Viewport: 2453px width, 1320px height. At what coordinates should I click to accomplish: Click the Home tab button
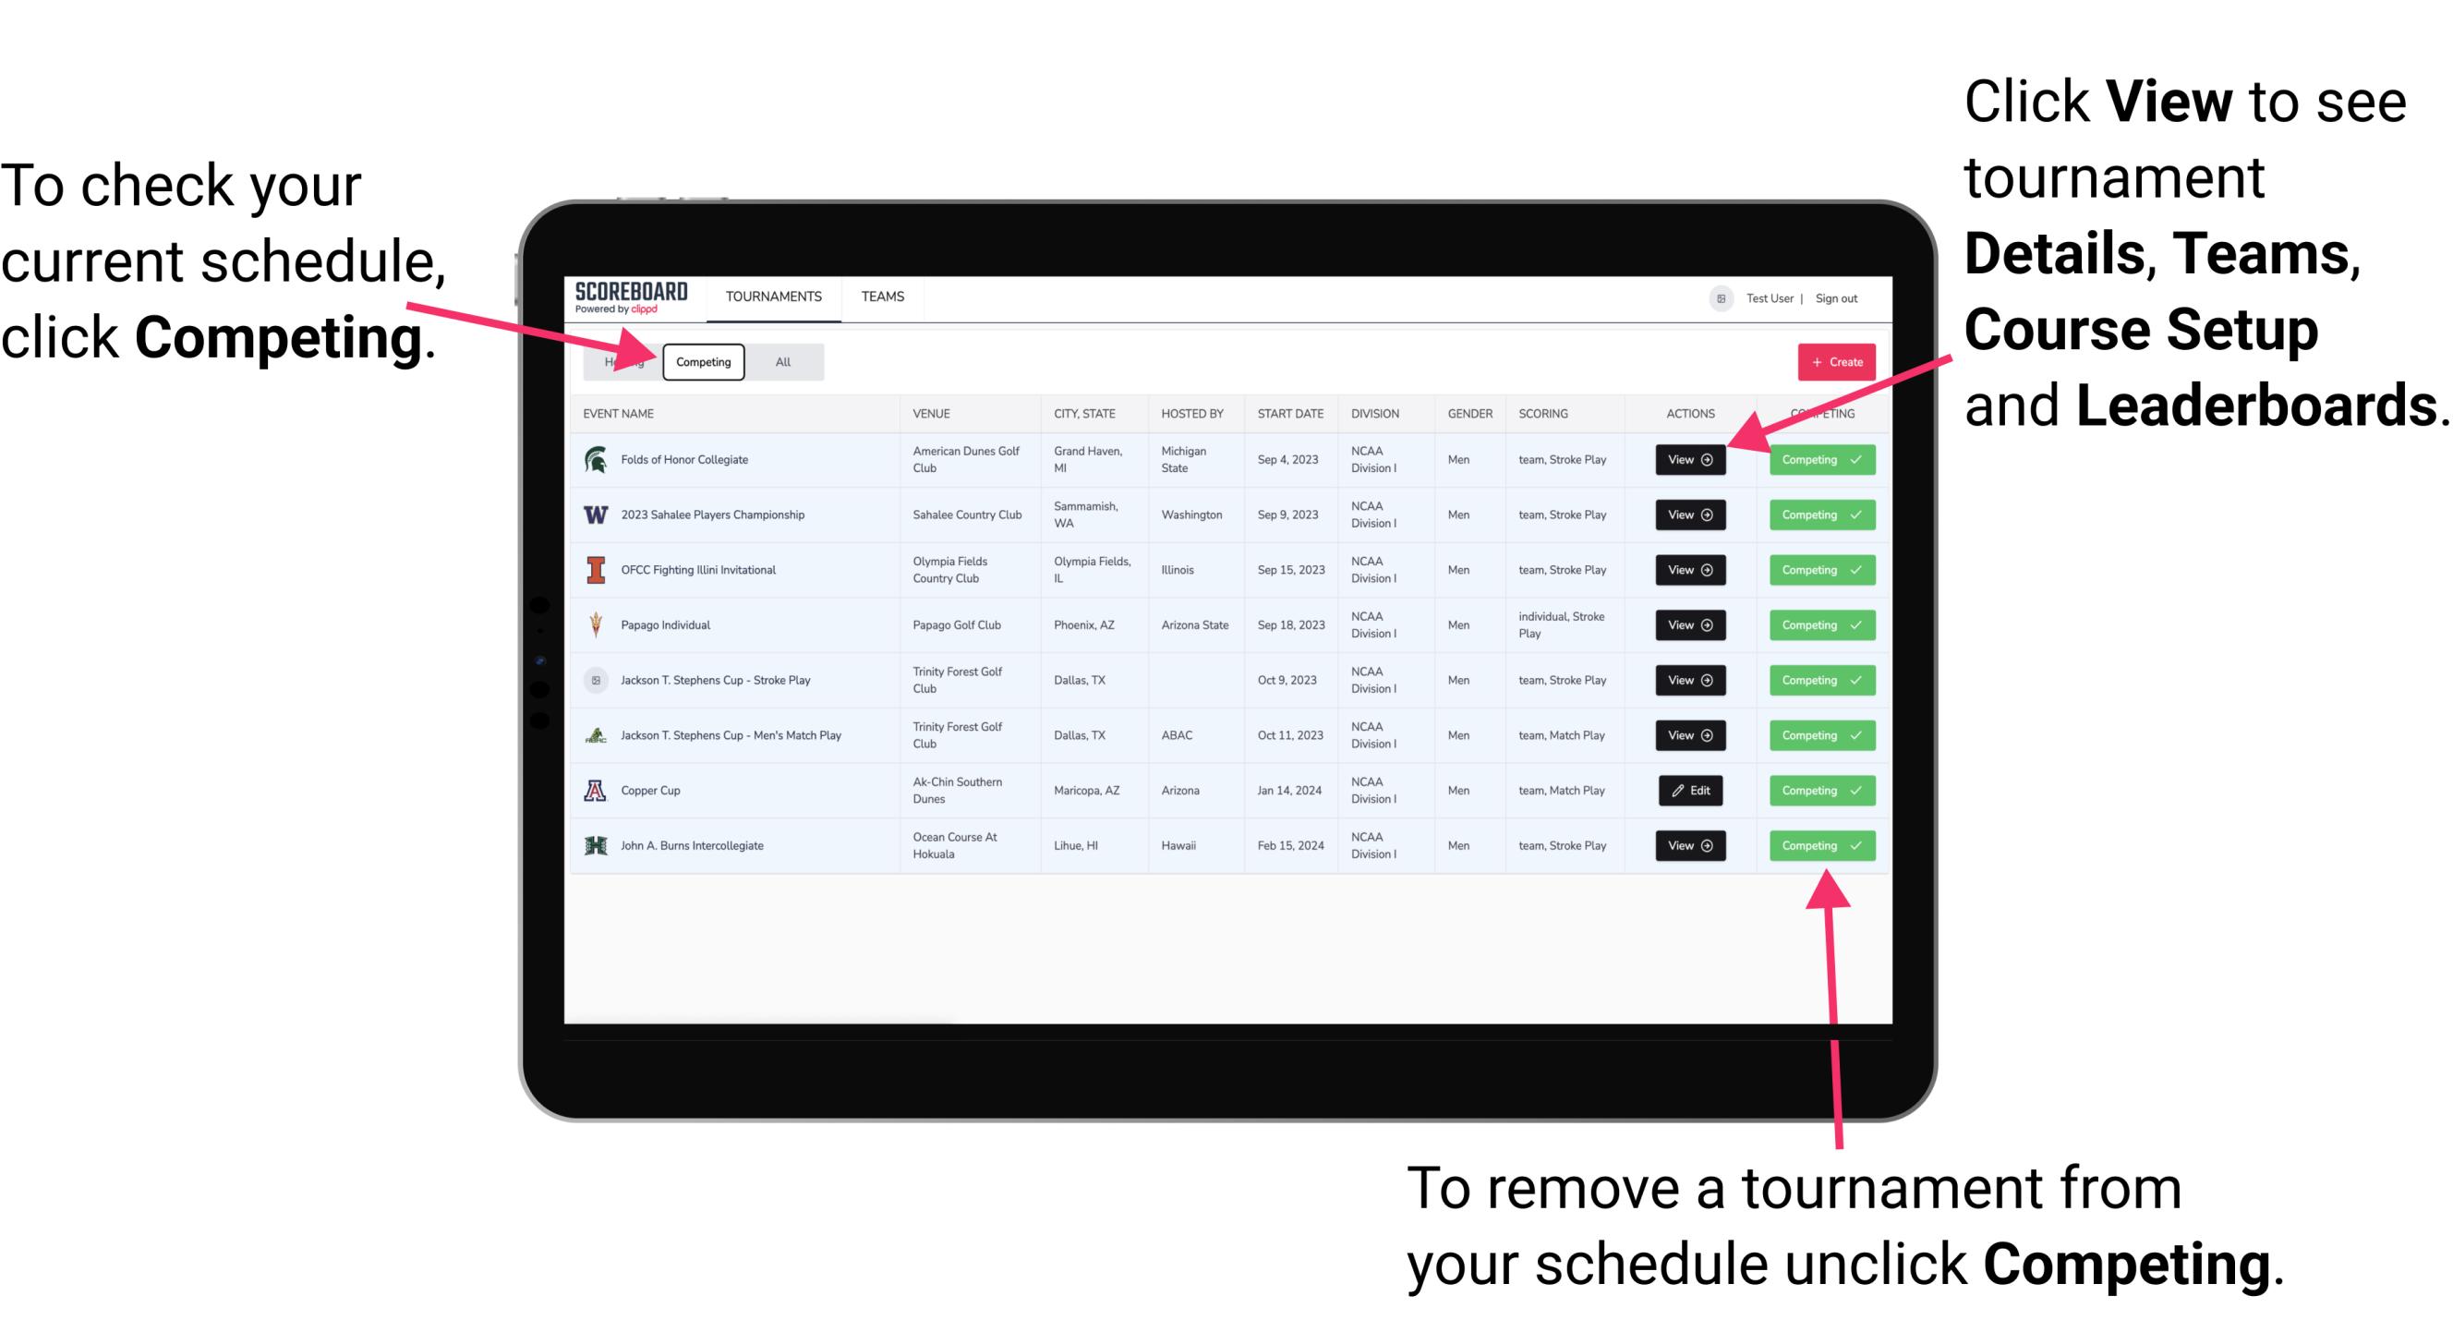tap(621, 362)
